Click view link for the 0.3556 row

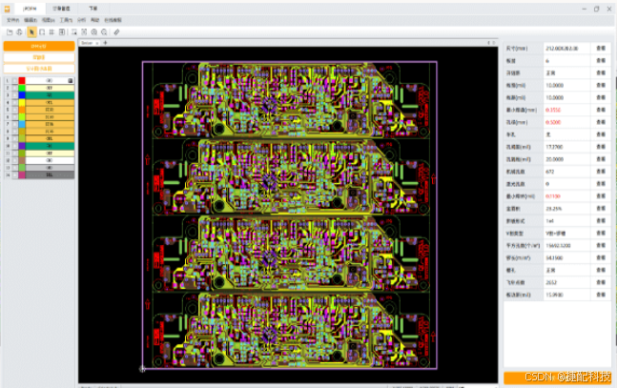[x=601, y=110]
